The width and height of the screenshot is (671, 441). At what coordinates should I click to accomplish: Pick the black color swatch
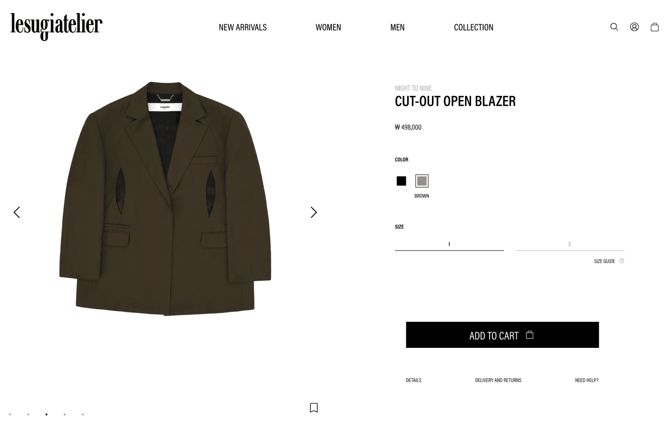coord(401,181)
